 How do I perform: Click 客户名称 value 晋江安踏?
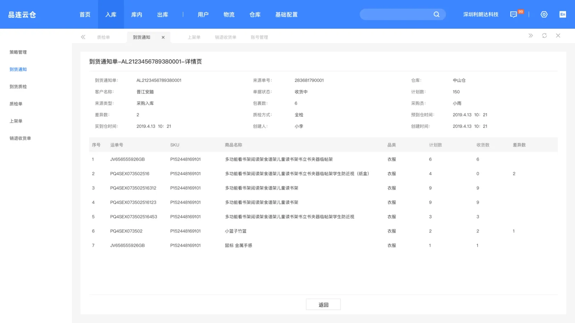(x=145, y=92)
